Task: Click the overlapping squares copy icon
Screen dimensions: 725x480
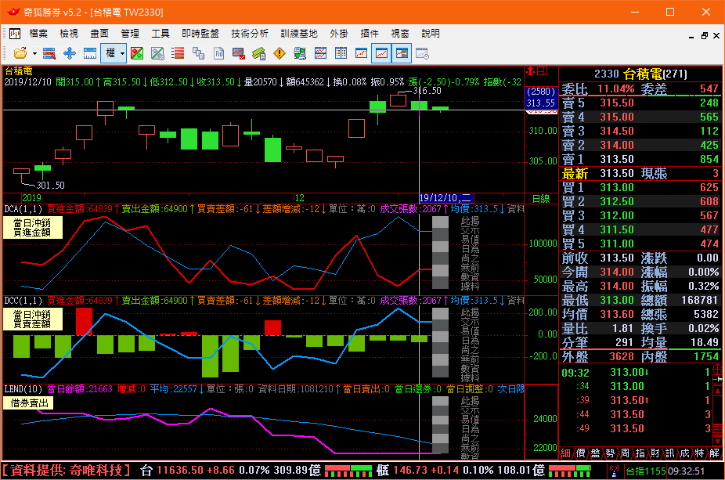Action: [198, 54]
